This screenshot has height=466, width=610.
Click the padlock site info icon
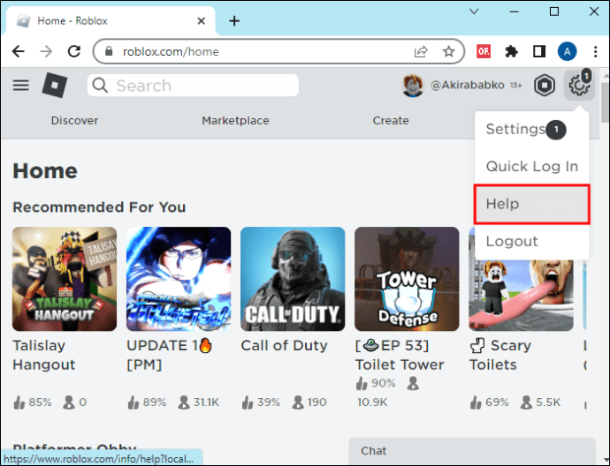pyautogui.click(x=109, y=51)
